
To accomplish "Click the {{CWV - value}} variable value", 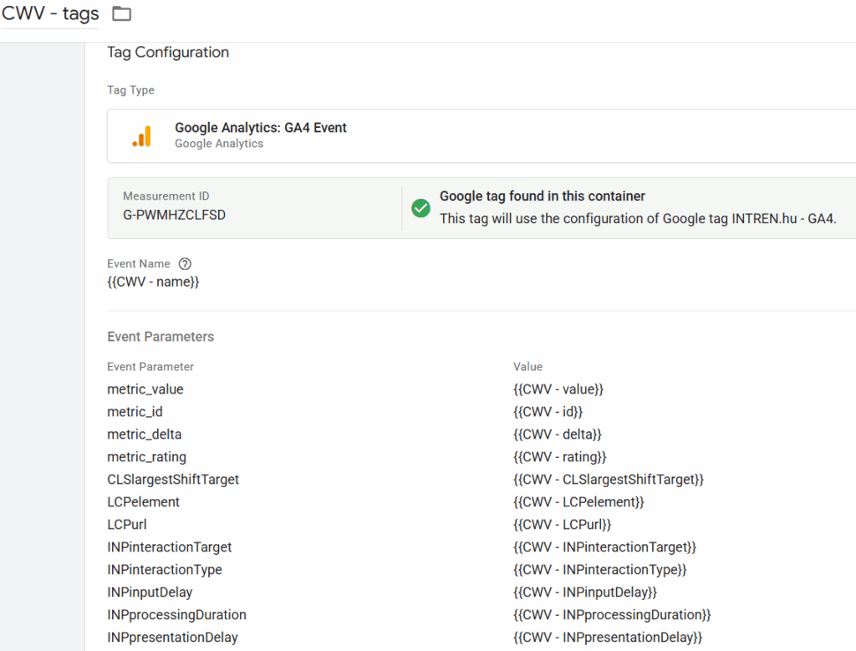I will click(558, 389).
